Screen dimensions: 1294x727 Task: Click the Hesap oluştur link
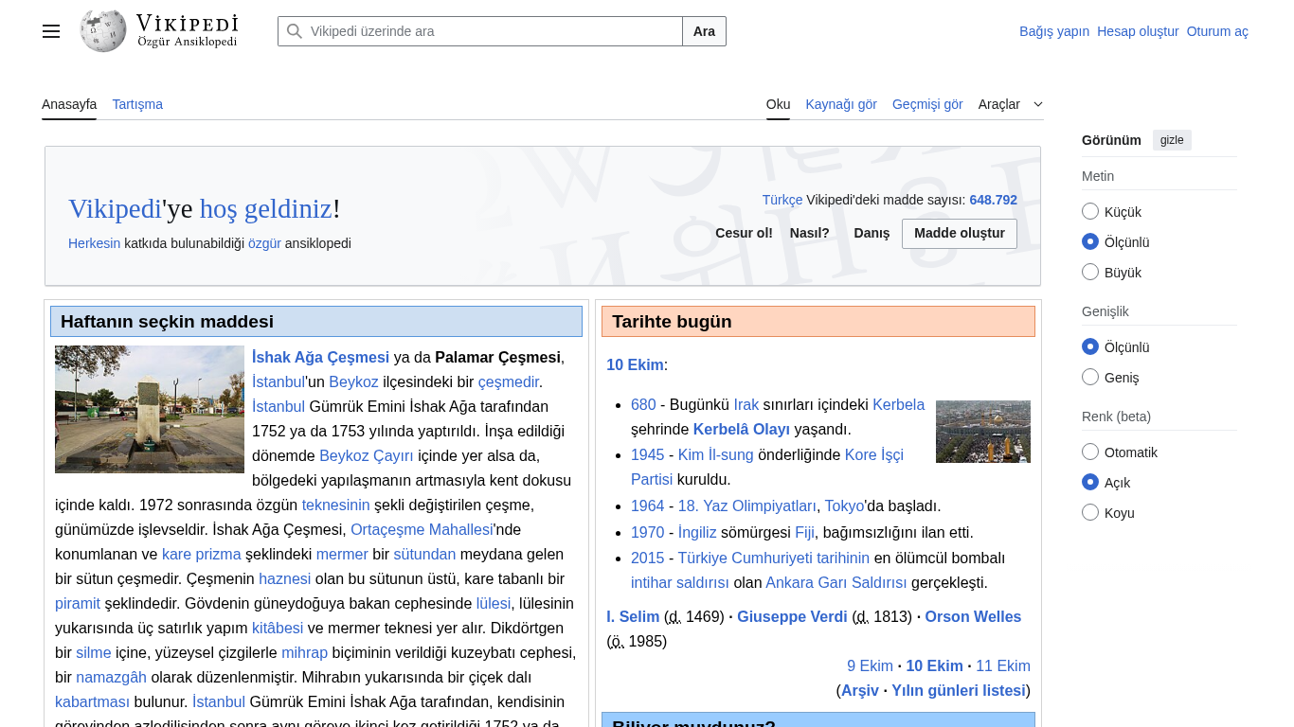pyautogui.click(x=1137, y=31)
